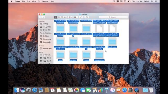
Task: Switch Finder to list view
Action: coord(59,17)
